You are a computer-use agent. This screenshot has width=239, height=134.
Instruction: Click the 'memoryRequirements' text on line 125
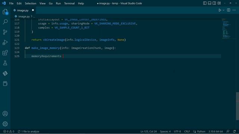point(46,56)
